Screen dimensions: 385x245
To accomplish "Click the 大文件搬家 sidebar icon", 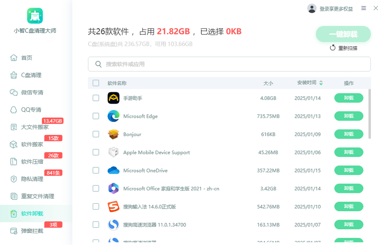I will pyautogui.click(x=14, y=127).
